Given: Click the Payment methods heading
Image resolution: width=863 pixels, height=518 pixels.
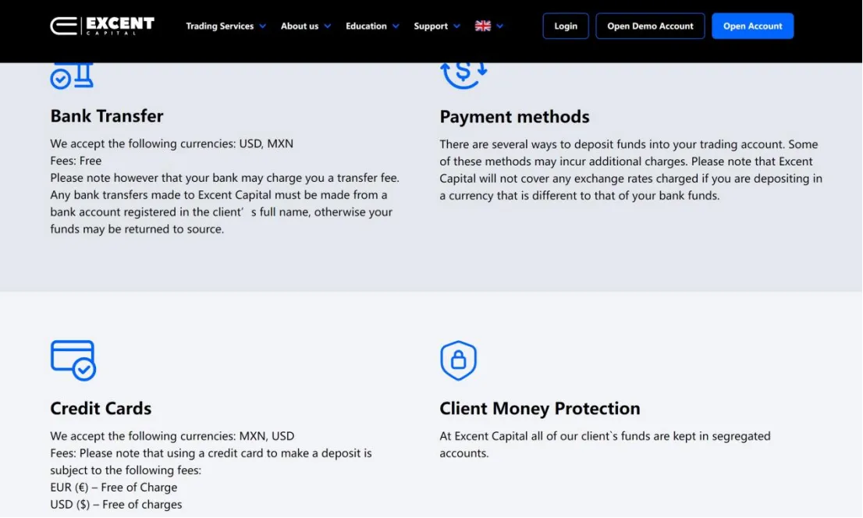Looking at the screenshot, I should 514,117.
